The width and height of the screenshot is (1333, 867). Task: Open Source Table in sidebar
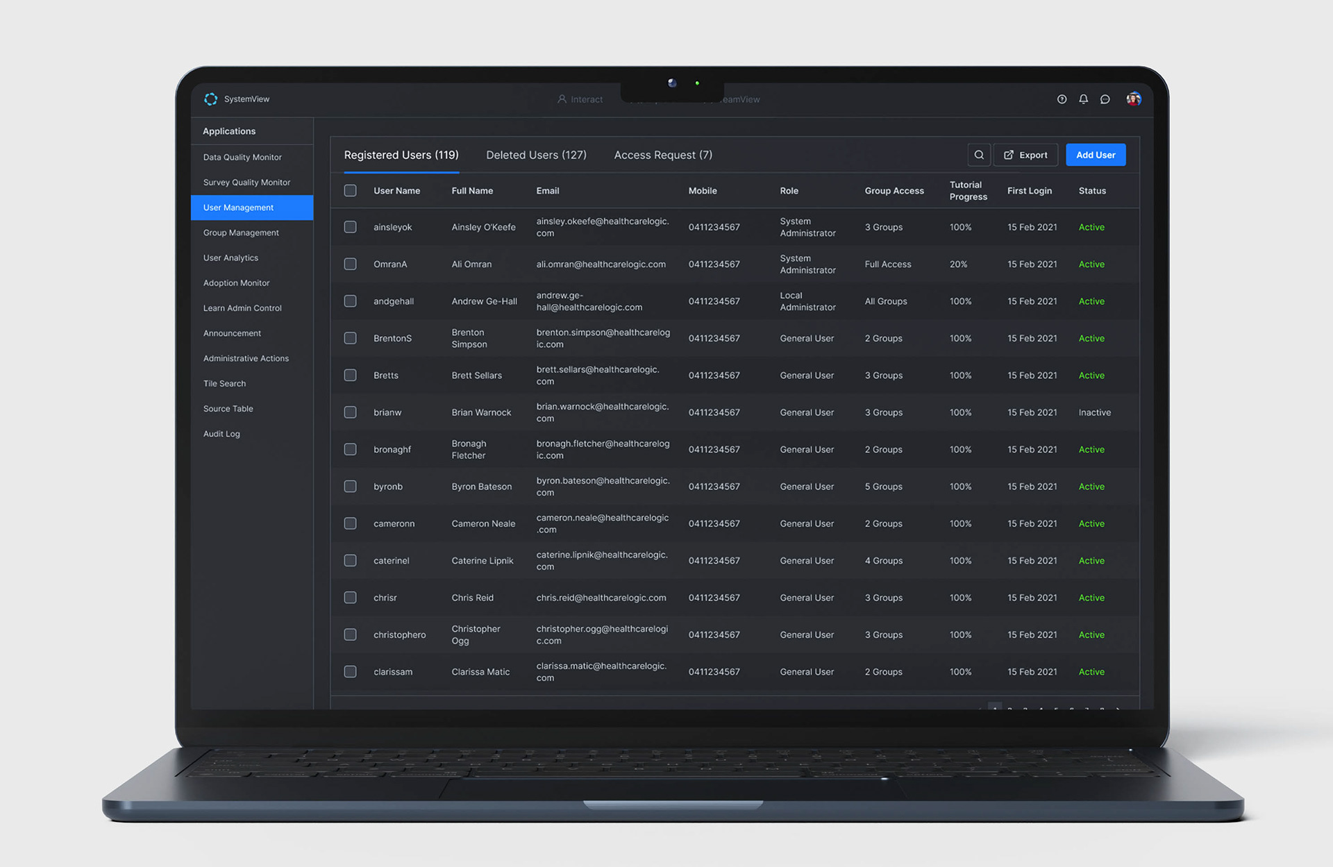coord(252,408)
